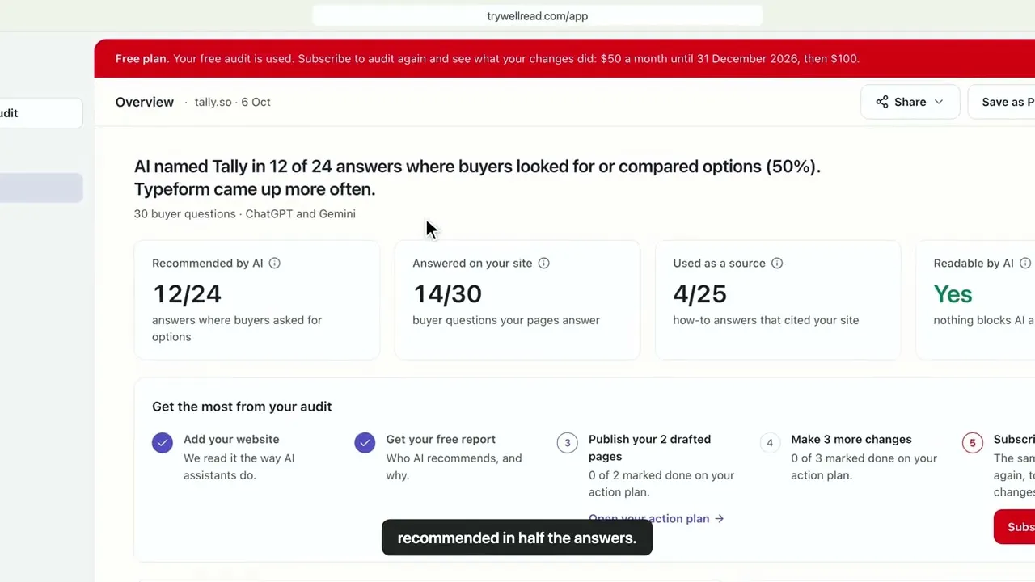This screenshot has width=1035, height=582.
Task: Click the 14/30 answered value
Action: (447, 293)
